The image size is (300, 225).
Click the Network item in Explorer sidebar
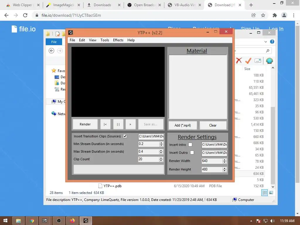tap(59, 114)
